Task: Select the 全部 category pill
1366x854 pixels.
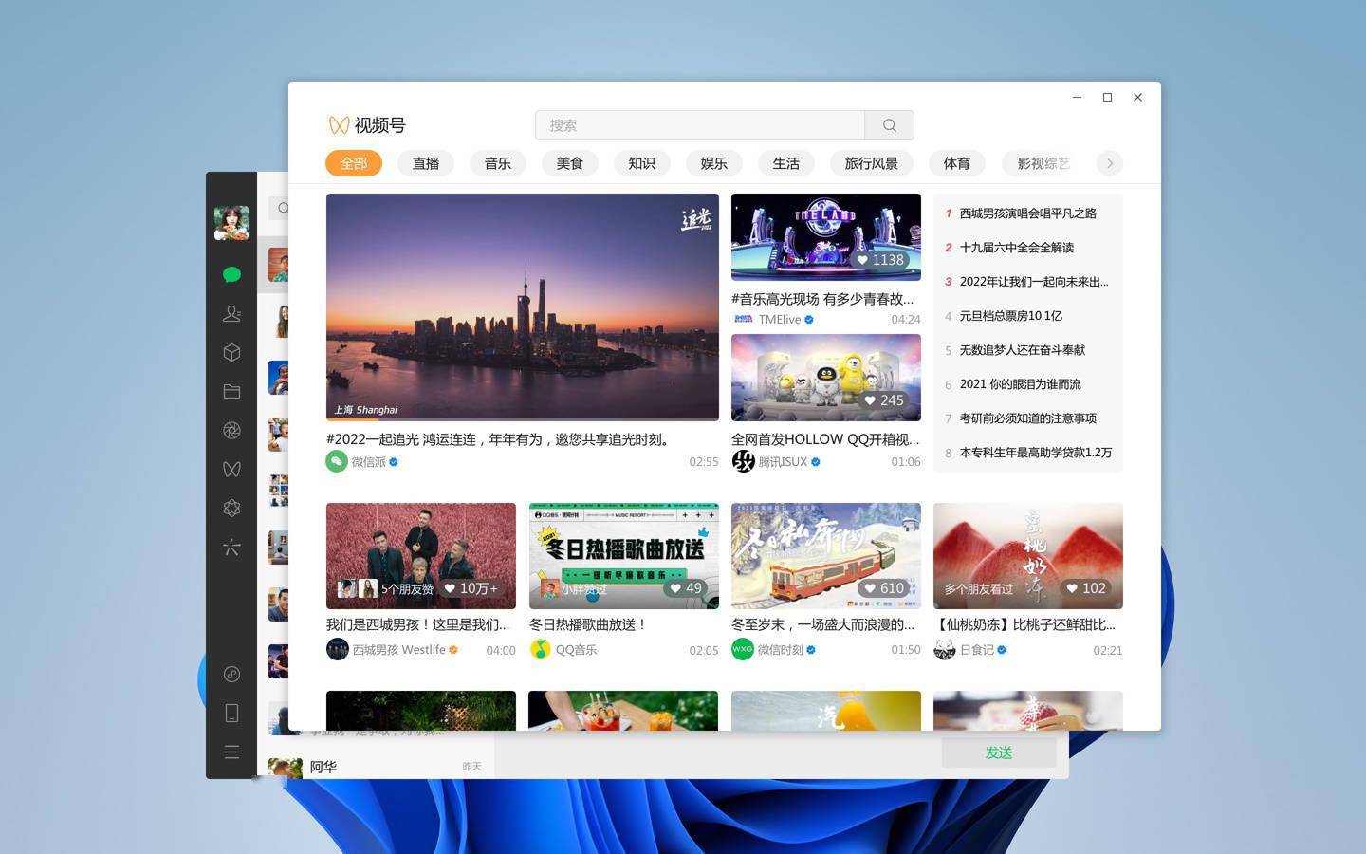Action: point(353,163)
